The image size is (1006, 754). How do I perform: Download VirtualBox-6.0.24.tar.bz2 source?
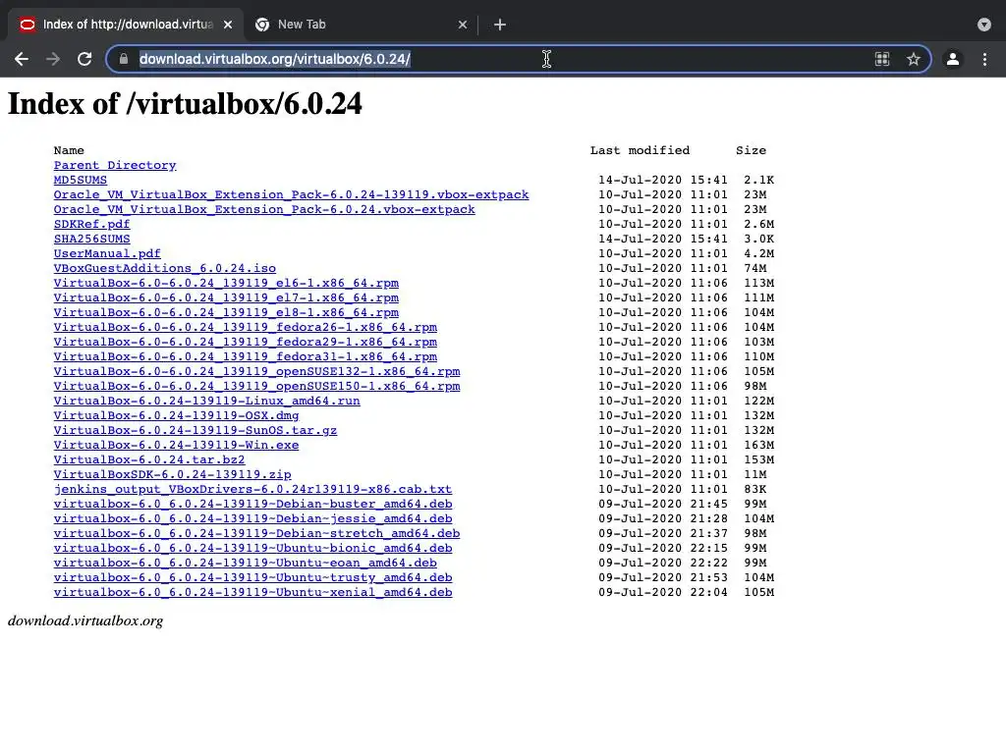(x=149, y=460)
